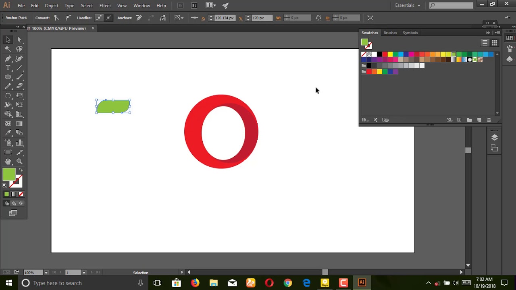Viewport: 516px width, 290px height.
Task: Reset to default fill and stroke
Action: 5,186
